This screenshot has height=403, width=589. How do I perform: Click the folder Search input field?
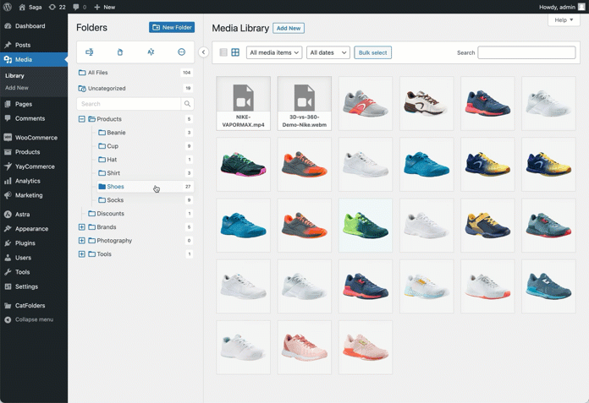(129, 104)
